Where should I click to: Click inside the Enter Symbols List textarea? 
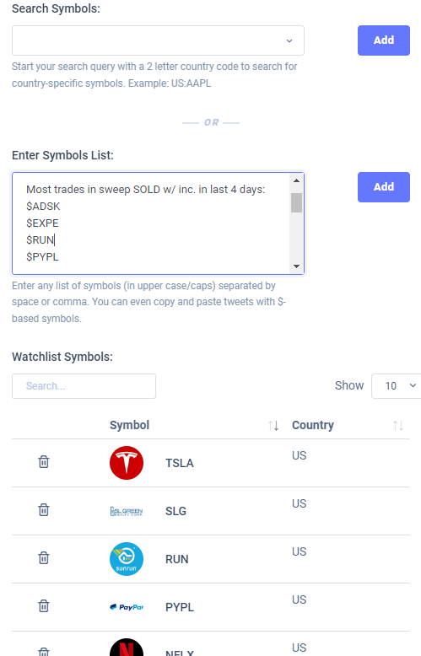pos(151,223)
